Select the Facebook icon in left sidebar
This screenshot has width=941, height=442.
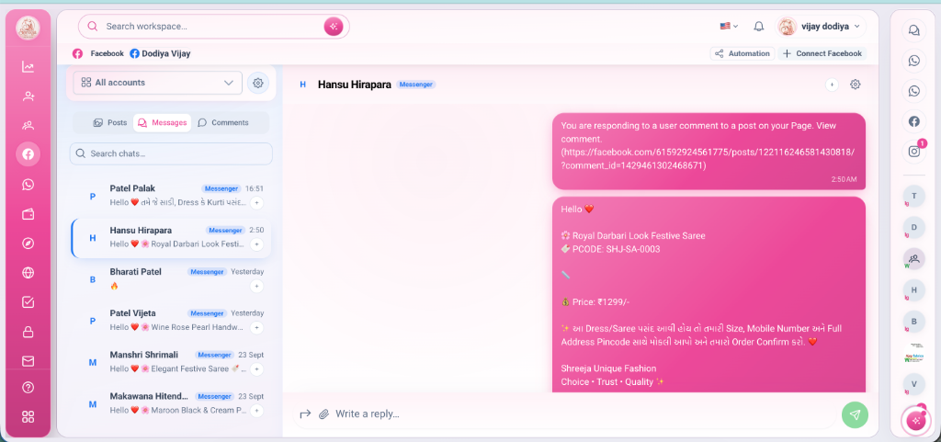coord(28,154)
